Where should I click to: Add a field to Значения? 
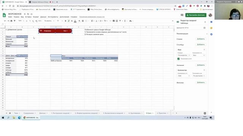(201, 65)
